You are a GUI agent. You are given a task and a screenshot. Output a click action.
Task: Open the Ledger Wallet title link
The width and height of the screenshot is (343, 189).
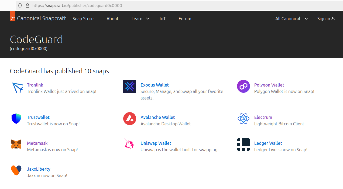click(x=268, y=143)
